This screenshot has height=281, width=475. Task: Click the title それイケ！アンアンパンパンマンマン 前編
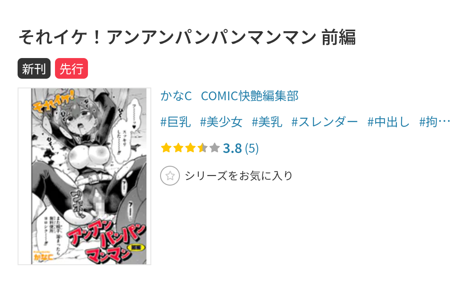click(187, 37)
